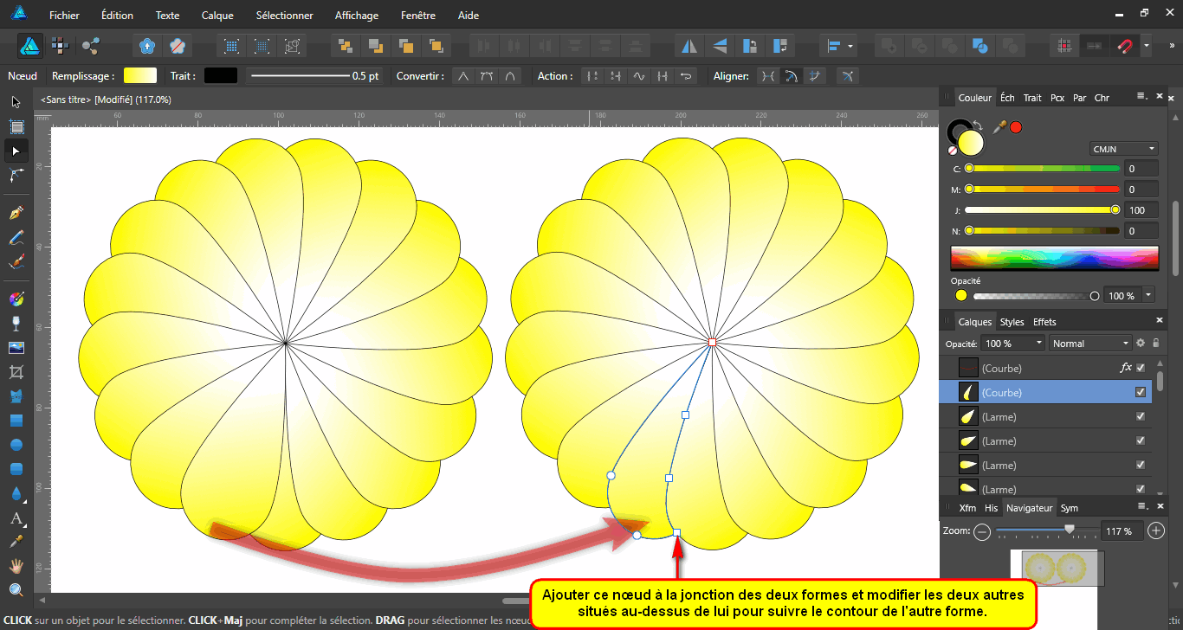Switch to the Effets tab
The image size is (1183, 630).
coord(1044,322)
